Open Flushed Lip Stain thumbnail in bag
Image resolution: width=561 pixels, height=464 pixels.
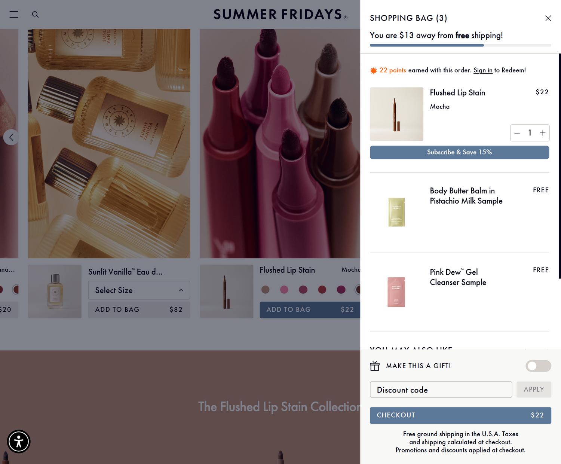396,114
